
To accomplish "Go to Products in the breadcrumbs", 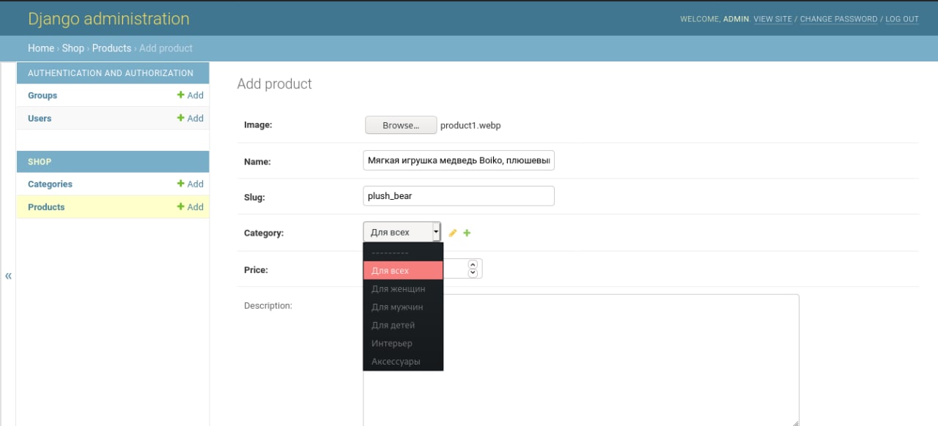I will tap(111, 48).
